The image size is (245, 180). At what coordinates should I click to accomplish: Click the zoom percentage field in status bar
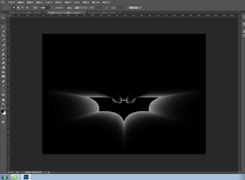pos(11,172)
